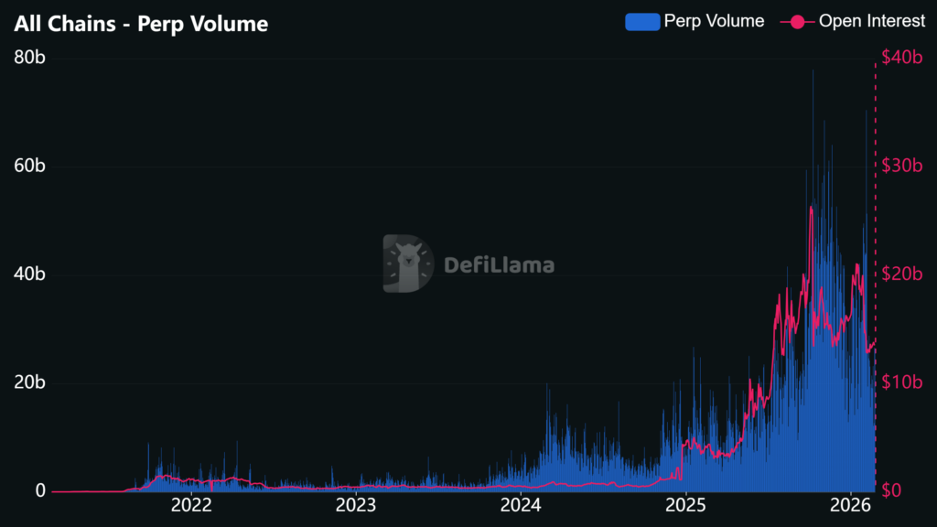Click the $10b right axis label
The height and width of the screenshot is (527, 937).
click(901, 382)
